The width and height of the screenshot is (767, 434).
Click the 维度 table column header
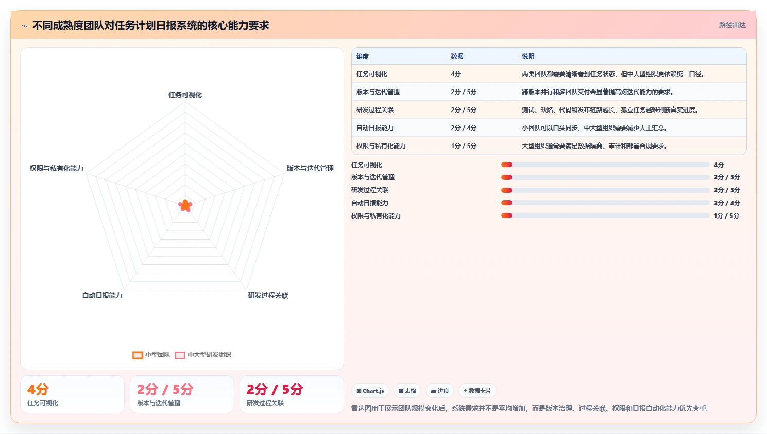click(x=363, y=57)
